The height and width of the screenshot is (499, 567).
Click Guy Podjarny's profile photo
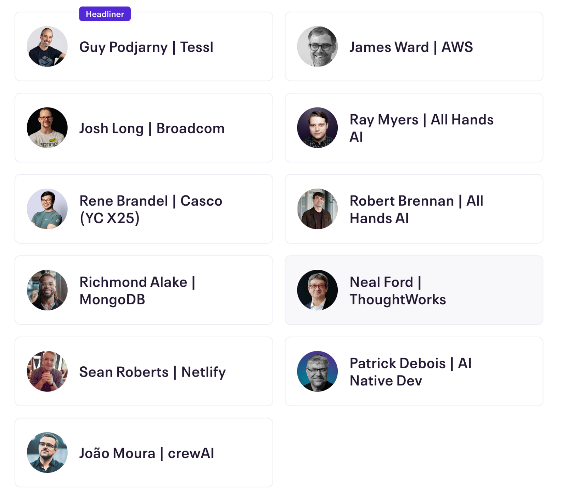pyautogui.click(x=47, y=46)
